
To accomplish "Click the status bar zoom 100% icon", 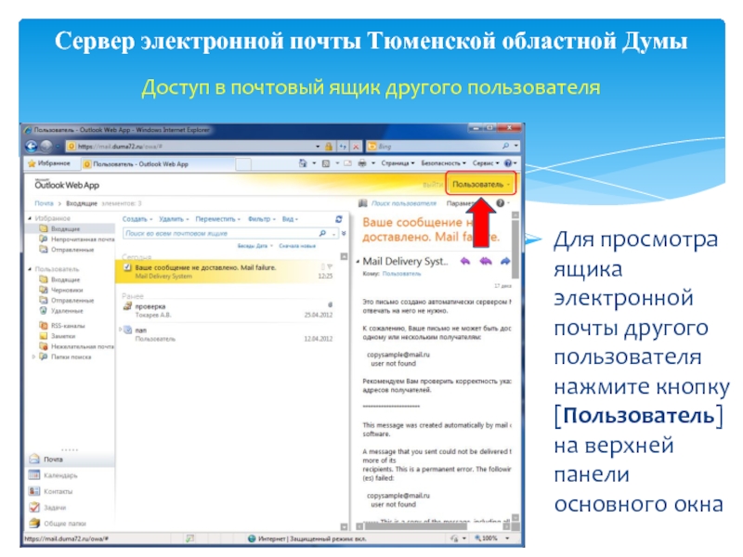I will (478, 538).
